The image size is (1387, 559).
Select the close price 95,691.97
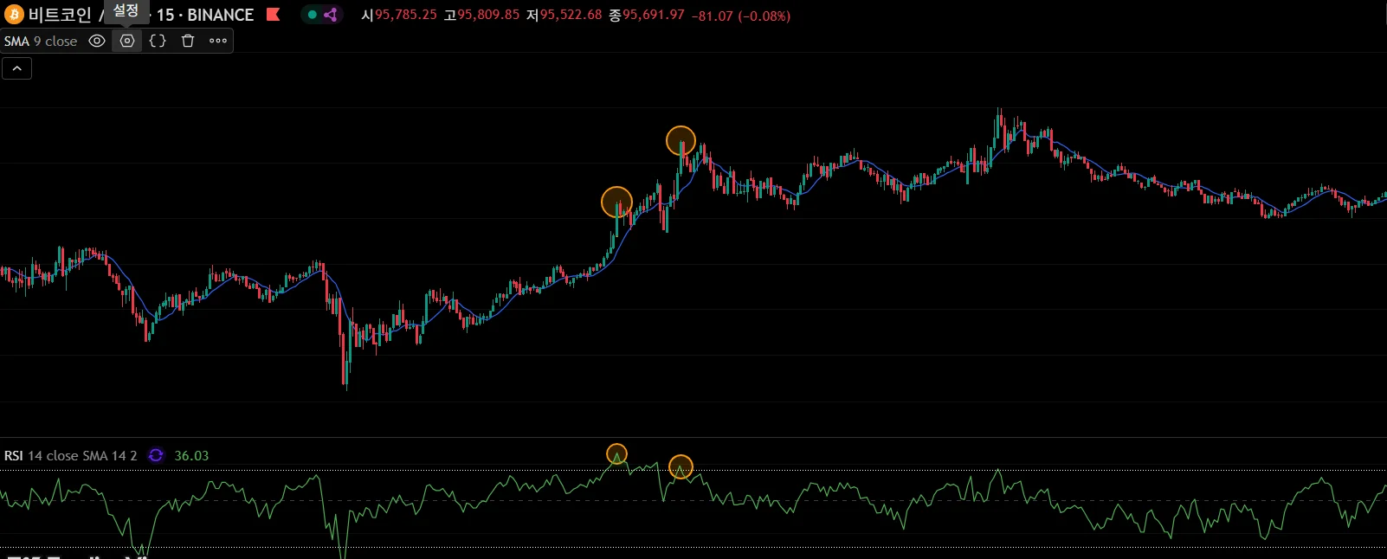coord(654,15)
